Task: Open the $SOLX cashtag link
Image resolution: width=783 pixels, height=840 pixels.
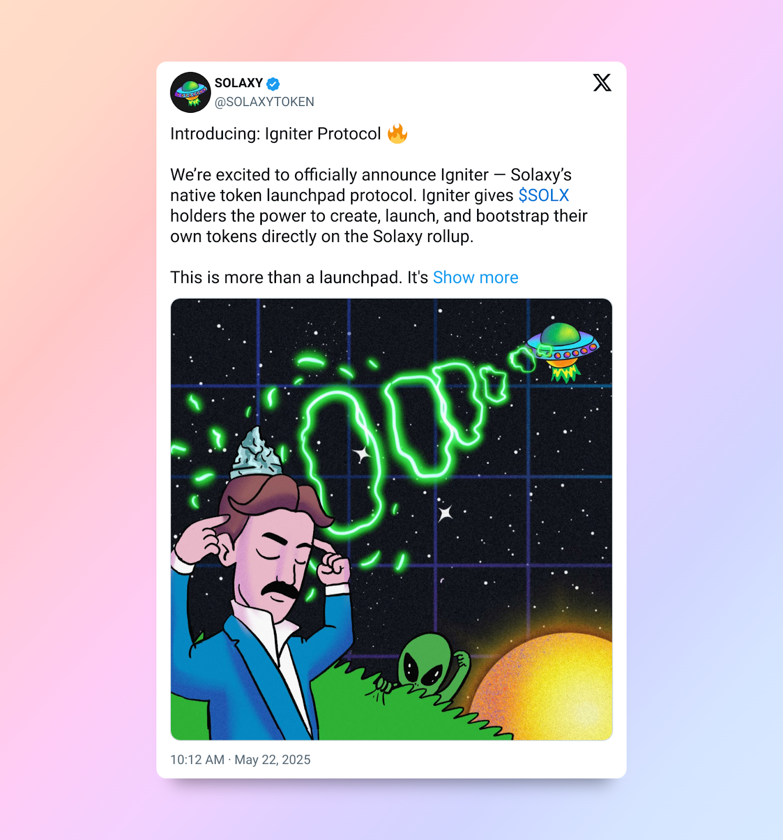Action: [544, 195]
